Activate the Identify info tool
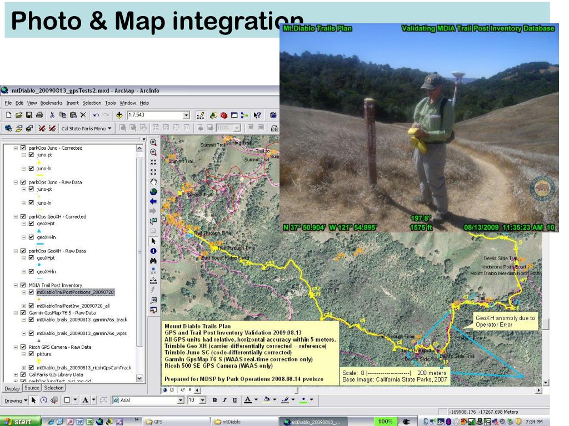 [153, 251]
